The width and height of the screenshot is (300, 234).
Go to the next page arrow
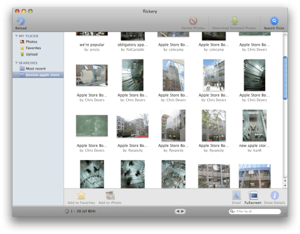183,211
